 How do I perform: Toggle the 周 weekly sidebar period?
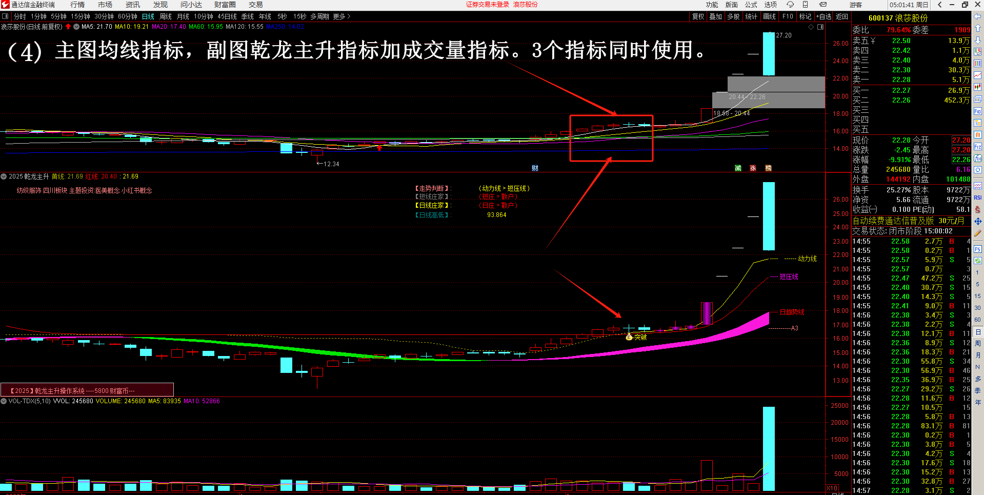coord(978,343)
